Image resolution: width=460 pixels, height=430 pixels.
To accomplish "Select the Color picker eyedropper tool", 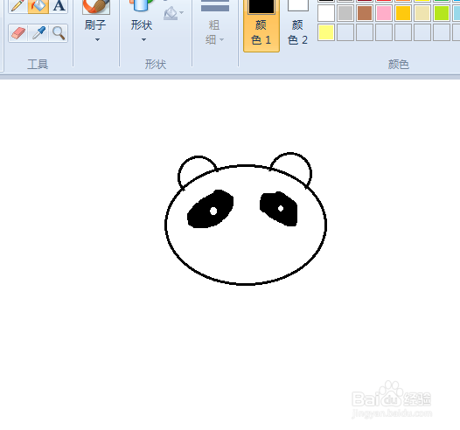I will coord(38,33).
